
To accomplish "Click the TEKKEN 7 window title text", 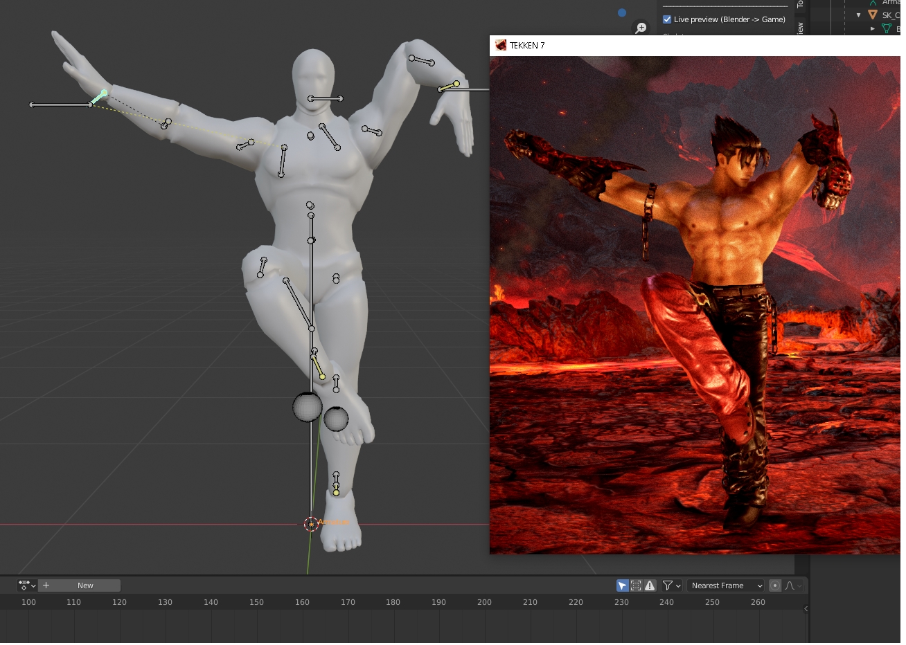I will 527,46.
